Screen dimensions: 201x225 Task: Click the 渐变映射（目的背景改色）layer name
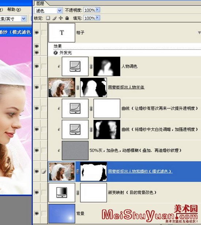(x=132, y=192)
